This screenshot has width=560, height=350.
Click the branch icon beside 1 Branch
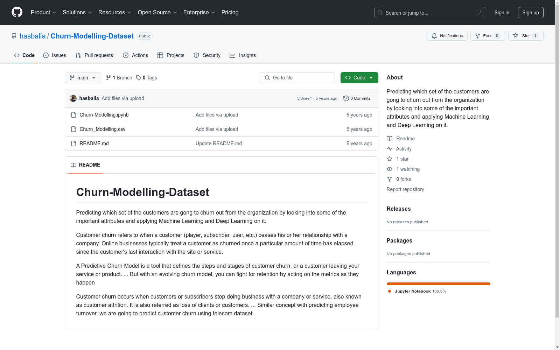pyautogui.click(x=108, y=78)
